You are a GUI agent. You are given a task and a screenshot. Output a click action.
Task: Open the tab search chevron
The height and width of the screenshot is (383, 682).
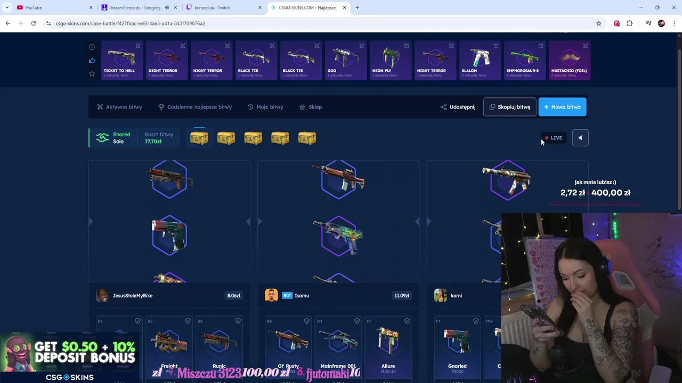point(7,7)
